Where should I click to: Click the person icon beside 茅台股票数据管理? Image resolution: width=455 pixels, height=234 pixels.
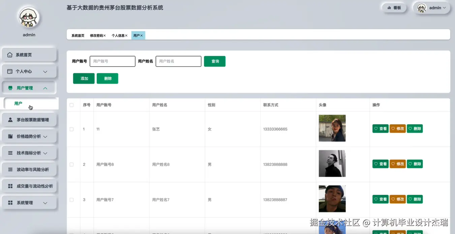(x=10, y=120)
